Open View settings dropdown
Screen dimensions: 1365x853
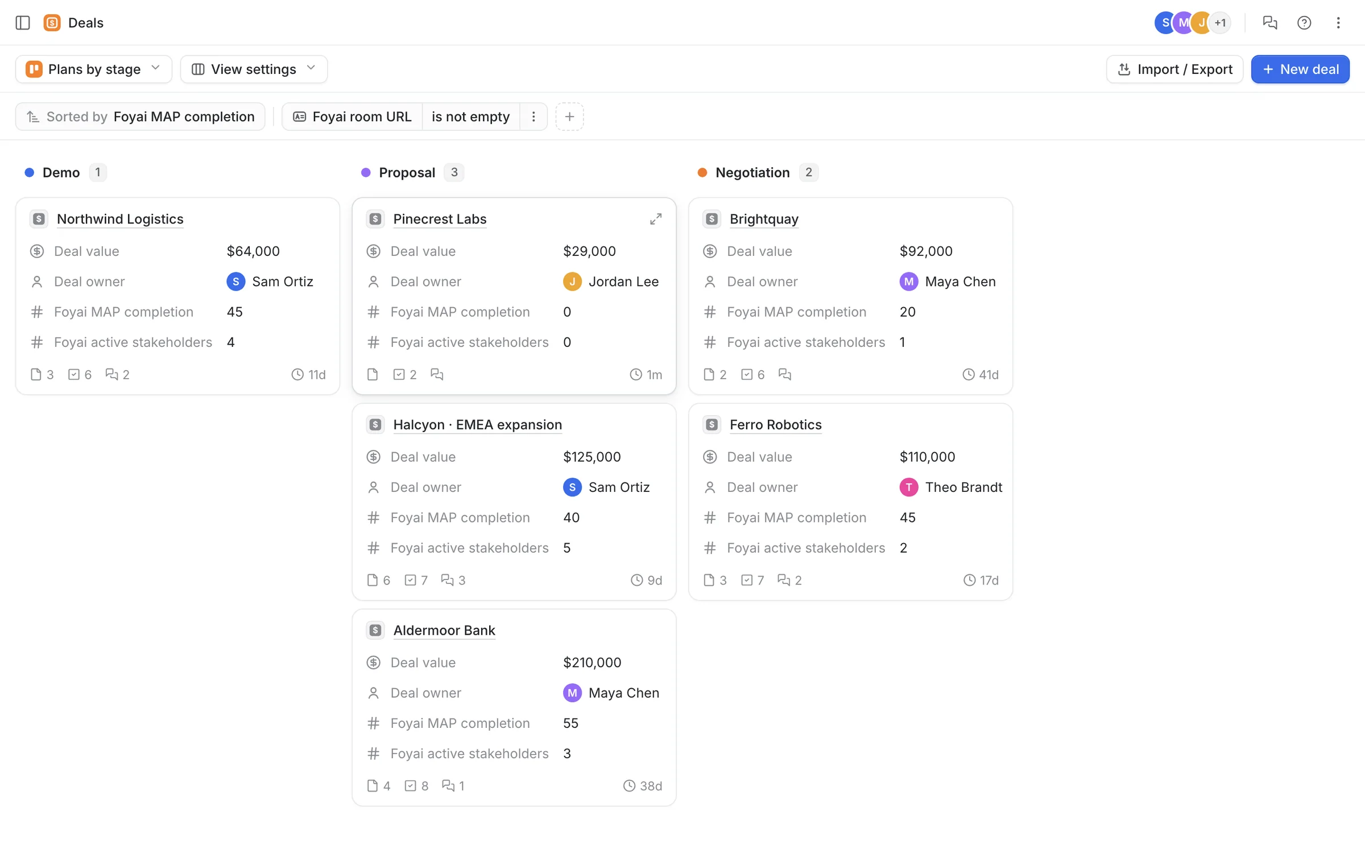[x=254, y=69]
